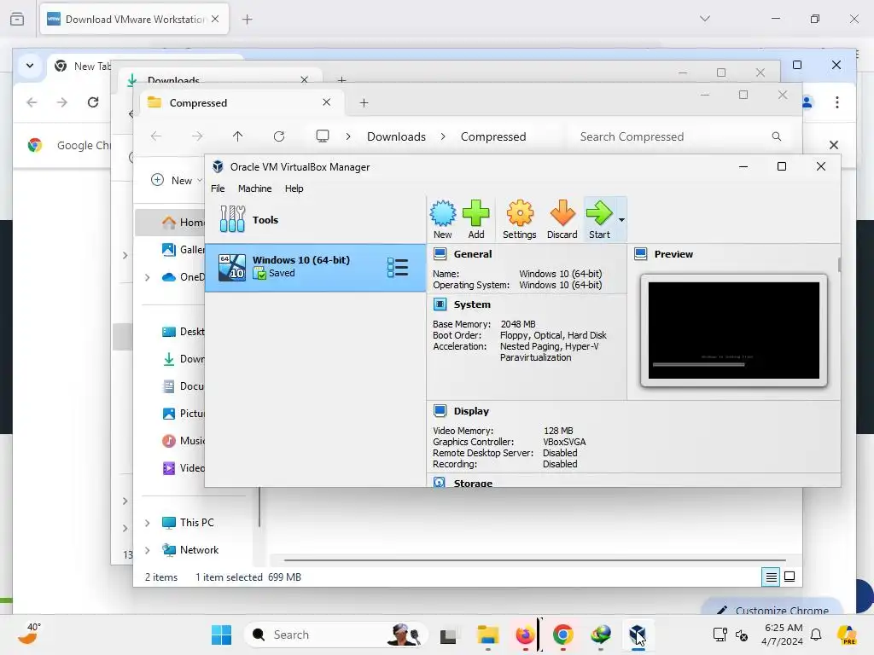Open the tab list chevron in top browser
The image size is (874, 655).
(x=704, y=19)
